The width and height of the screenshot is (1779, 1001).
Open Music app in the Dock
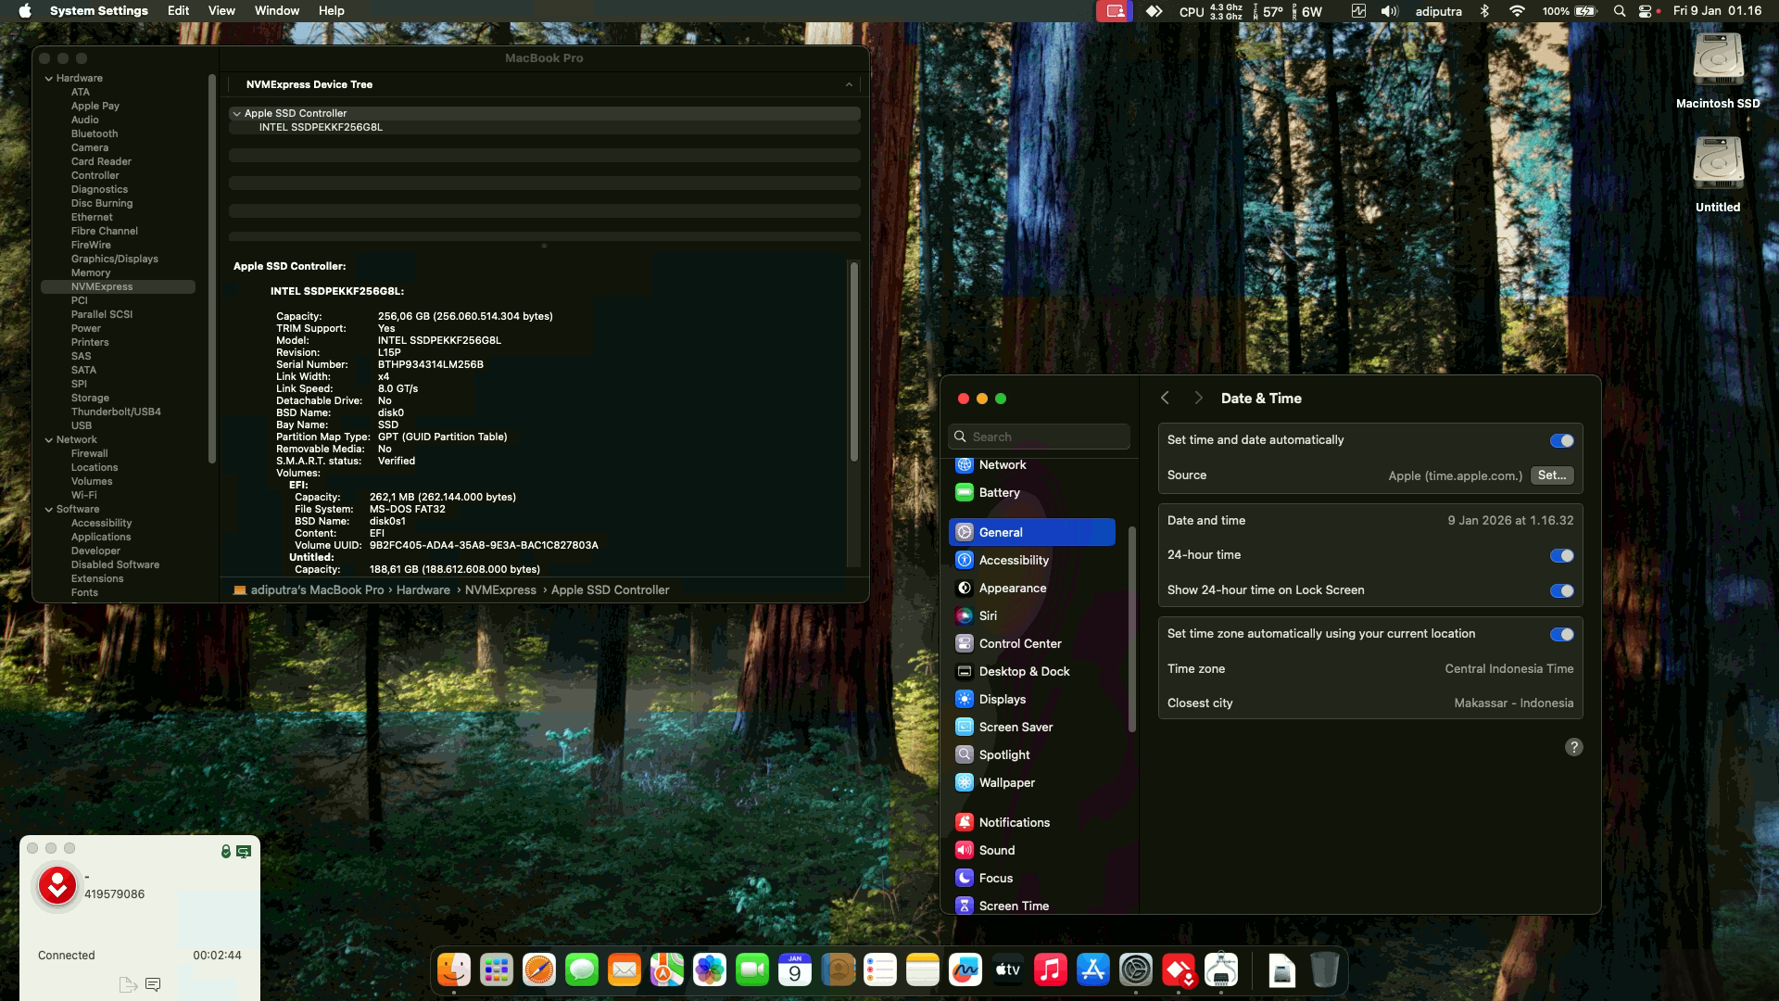click(x=1050, y=970)
